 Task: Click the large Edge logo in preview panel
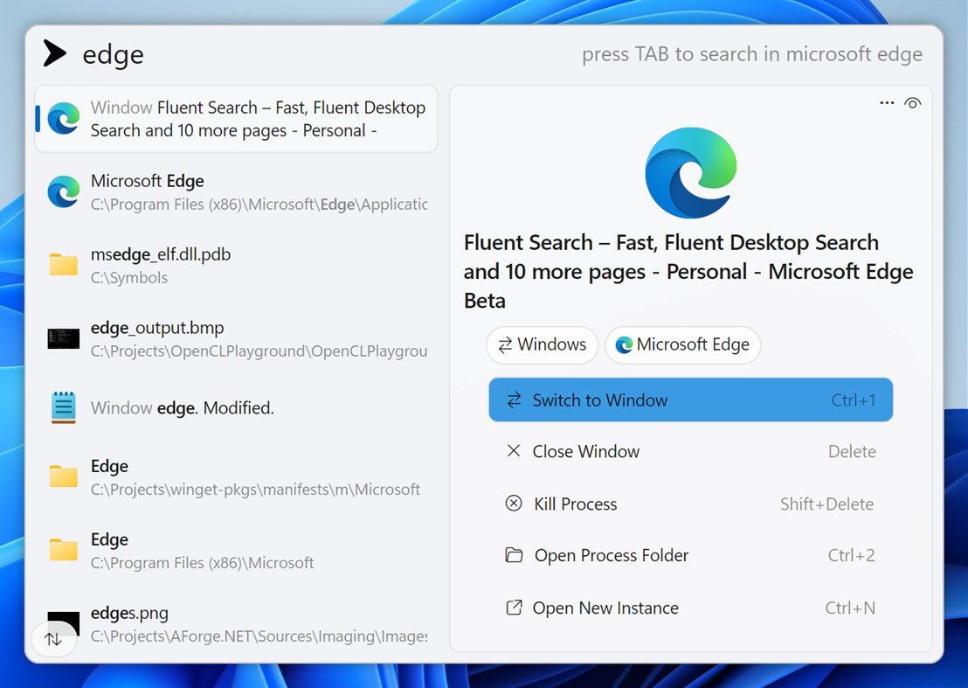click(x=690, y=170)
